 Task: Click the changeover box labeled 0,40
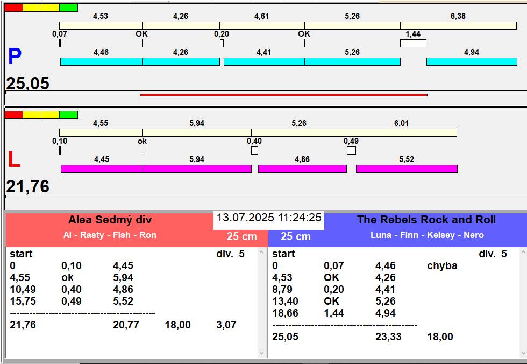pos(255,150)
